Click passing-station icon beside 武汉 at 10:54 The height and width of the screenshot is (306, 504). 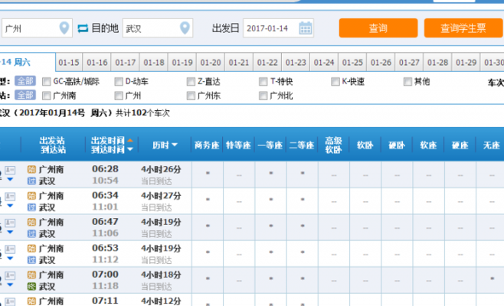31,181
